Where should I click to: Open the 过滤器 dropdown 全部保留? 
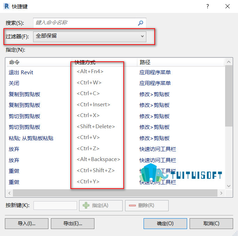coord(90,37)
